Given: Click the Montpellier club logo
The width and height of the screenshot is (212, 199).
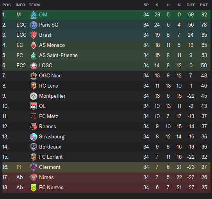Looking at the screenshot, I should tap(34, 96).
